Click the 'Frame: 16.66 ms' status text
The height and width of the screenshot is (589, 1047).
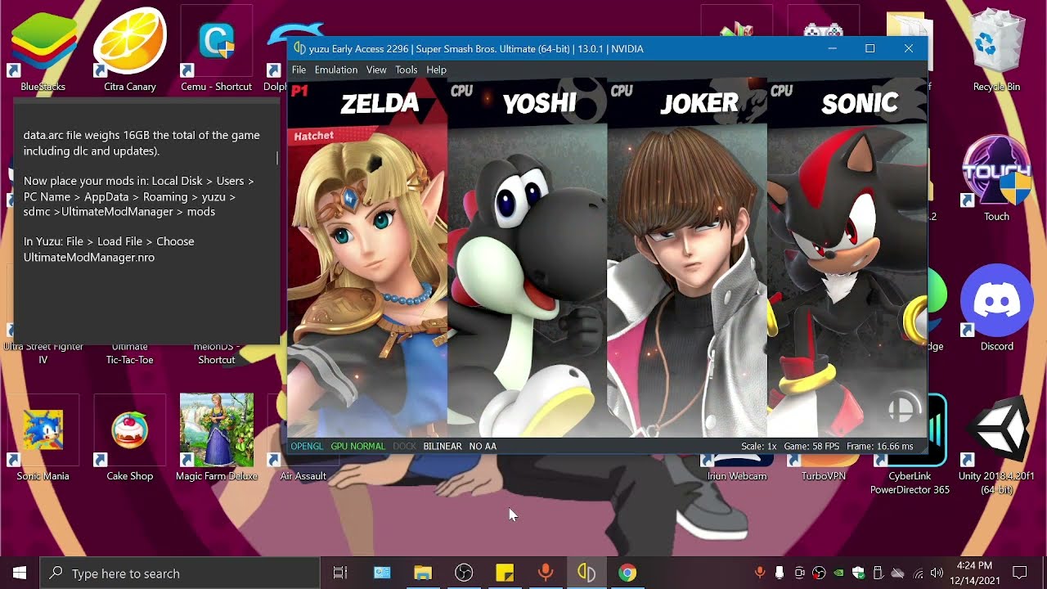pos(880,447)
